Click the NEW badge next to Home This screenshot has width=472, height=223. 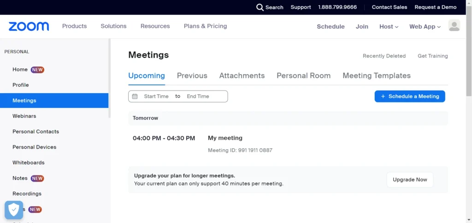pyautogui.click(x=37, y=70)
